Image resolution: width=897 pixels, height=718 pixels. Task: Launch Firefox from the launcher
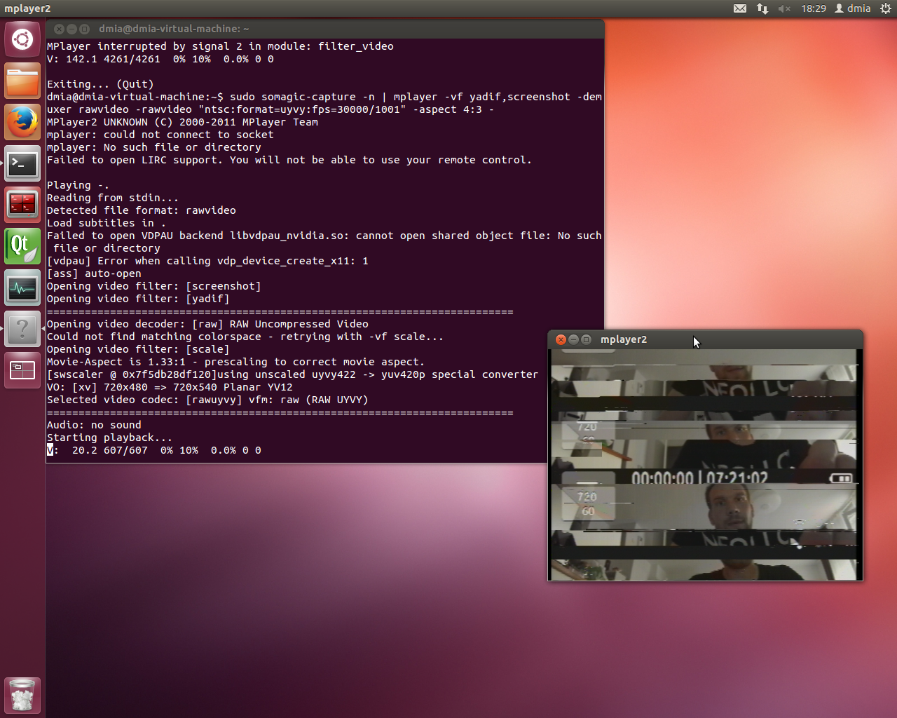[x=22, y=122]
